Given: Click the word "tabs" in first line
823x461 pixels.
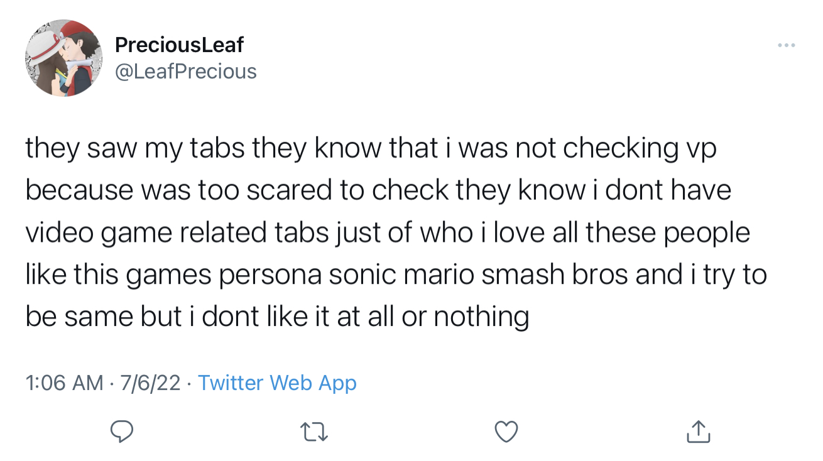Looking at the screenshot, I should coord(218,148).
